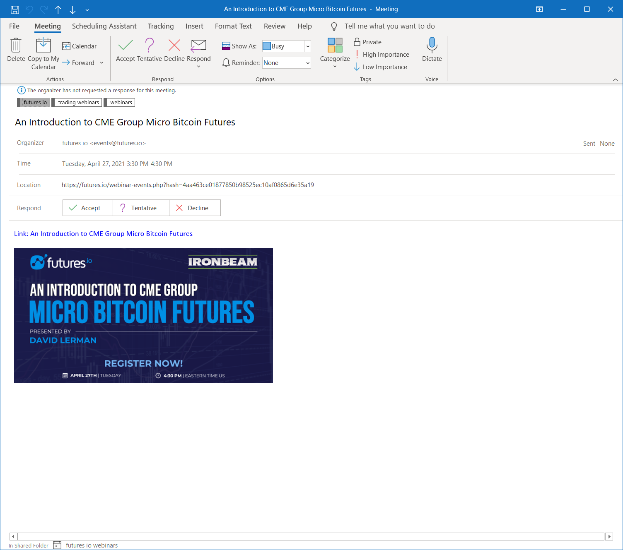Decline meeting via ribbon X icon
Screen dimensions: 623x550
[174, 50]
